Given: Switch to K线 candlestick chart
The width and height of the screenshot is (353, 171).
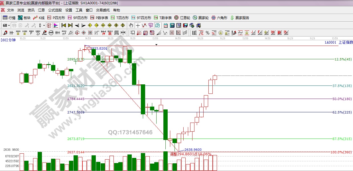Looking at the screenshot, I should click(x=39, y=18).
